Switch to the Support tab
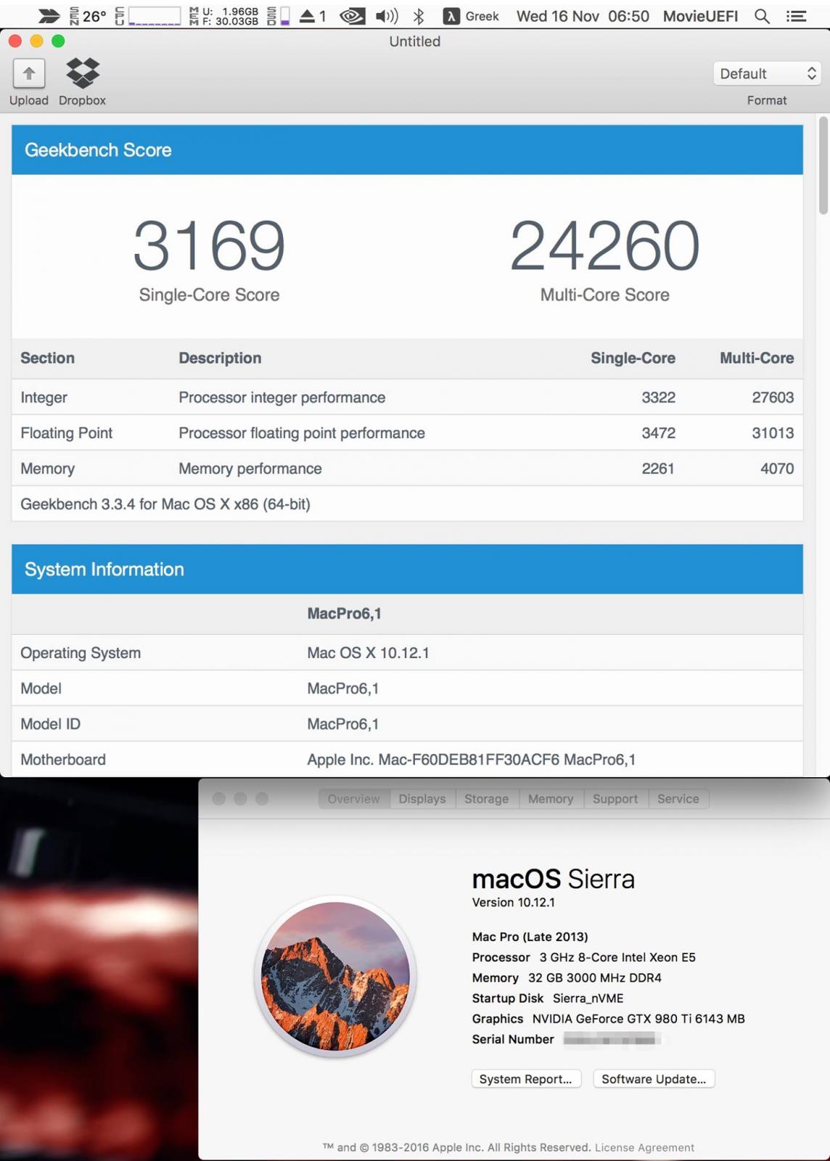 615,799
